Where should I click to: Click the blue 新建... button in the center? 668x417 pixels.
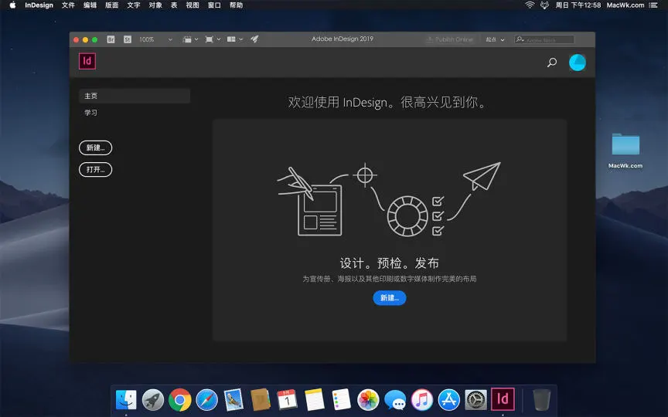tap(390, 298)
